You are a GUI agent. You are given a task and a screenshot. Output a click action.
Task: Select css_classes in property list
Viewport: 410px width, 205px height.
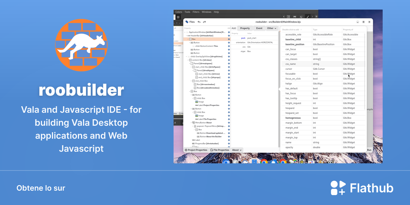[x=292, y=59]
